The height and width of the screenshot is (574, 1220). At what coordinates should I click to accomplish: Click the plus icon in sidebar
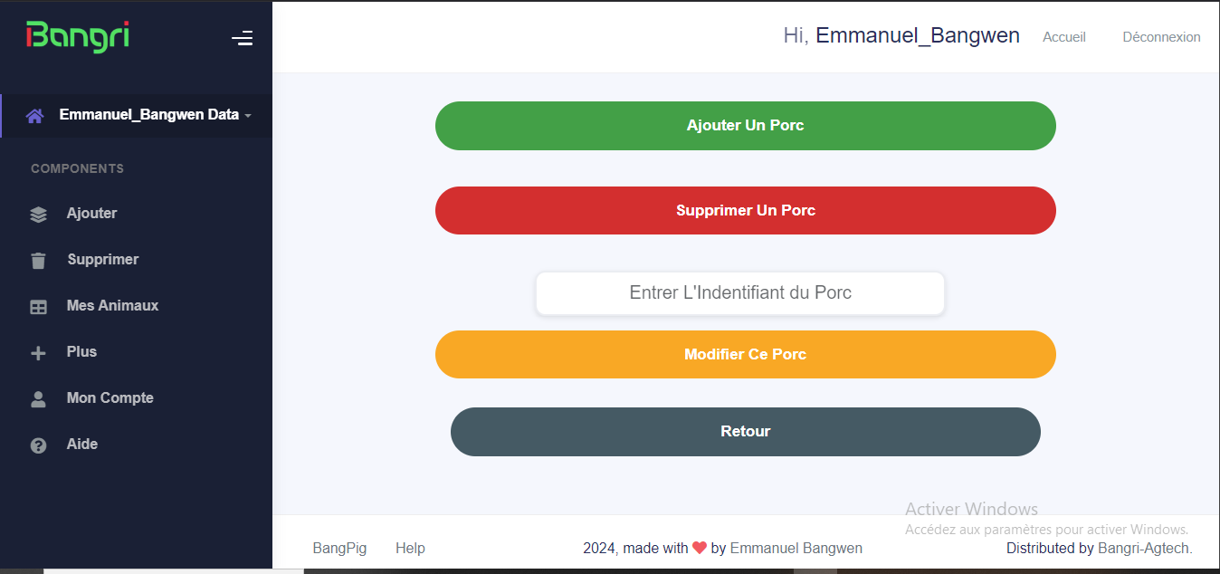point(38,353)
